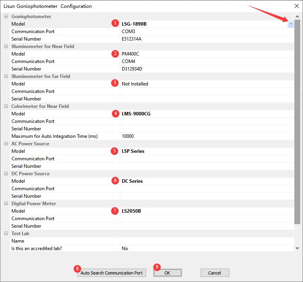Image resolution: width=303 pixels, height=282 pixels.
Task: Collapse the AC Power Source section
Action: click(6, 144)
